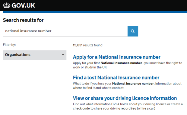Open View or share driving licence information
Viewport: 187px width, 115px height.
125,98
